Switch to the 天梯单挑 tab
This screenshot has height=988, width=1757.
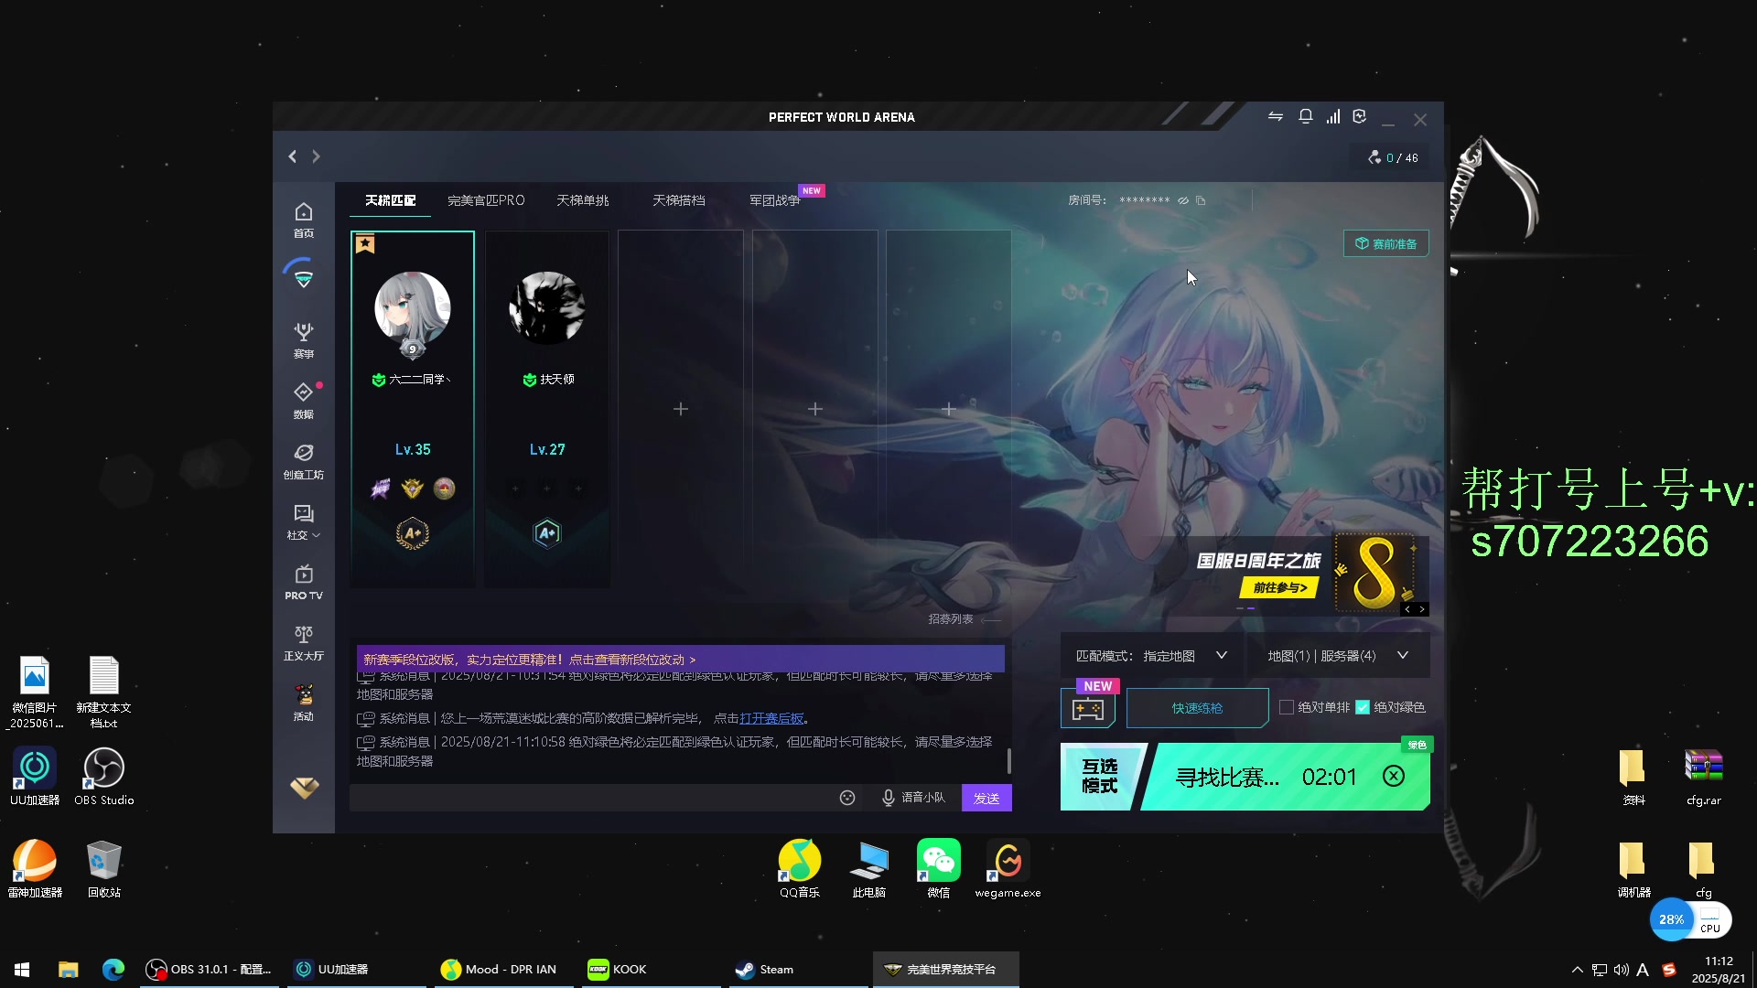click(582, 200)
